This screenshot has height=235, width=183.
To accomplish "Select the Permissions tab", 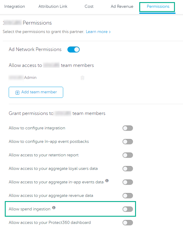I will click(158, 7).
